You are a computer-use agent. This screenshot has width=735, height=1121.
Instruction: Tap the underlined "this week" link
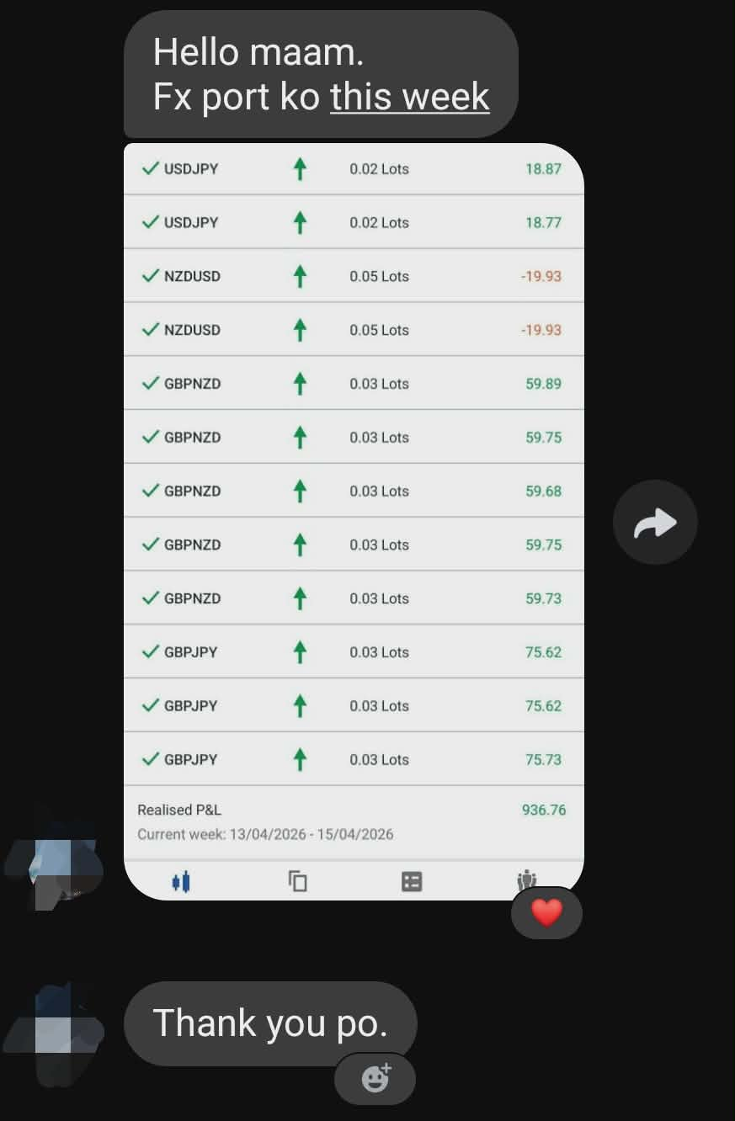pyautogui.click(x=409, y=97)
